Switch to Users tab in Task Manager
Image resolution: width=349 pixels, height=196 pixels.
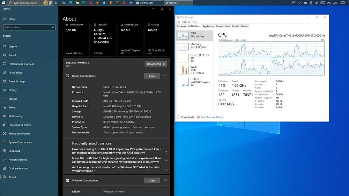[x=228, y=26]
